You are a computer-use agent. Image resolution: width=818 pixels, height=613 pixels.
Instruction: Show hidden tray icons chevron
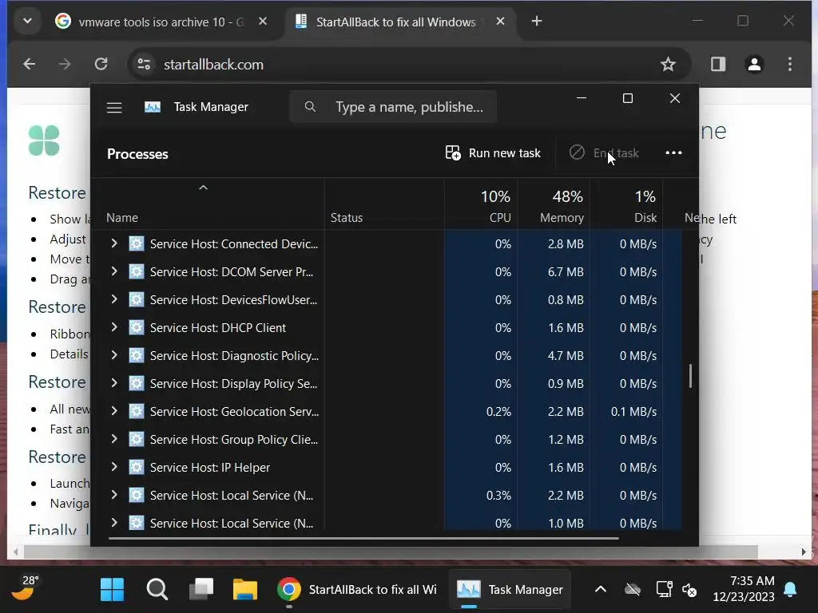point(601,590)
